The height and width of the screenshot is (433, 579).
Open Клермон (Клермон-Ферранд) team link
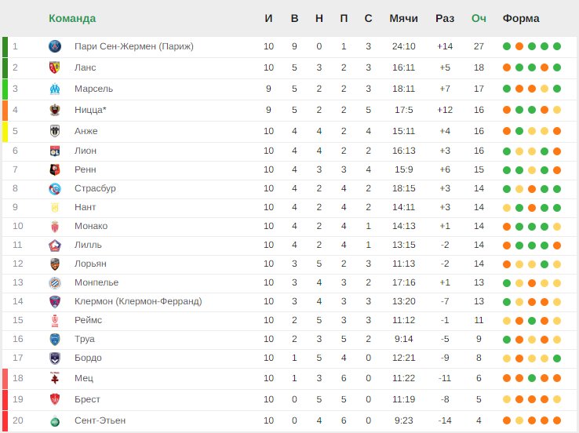pos(138,301)
